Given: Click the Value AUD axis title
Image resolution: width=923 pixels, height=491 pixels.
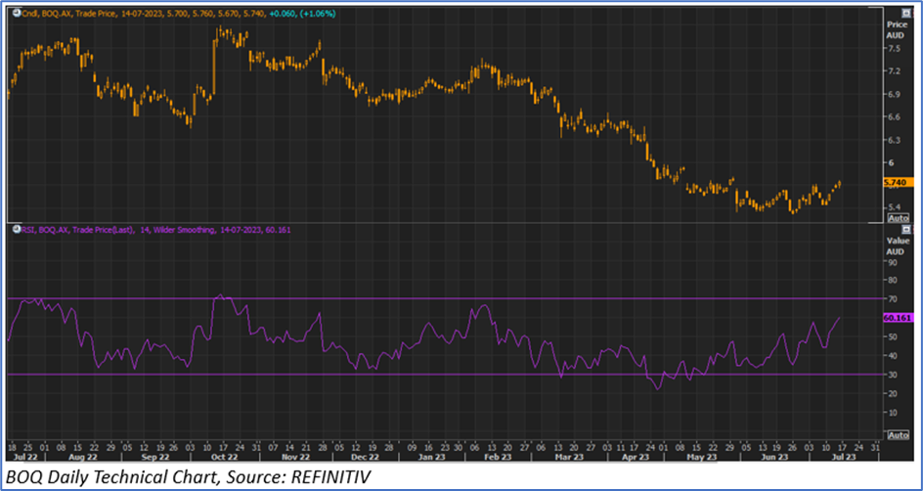Looking at the screenshot, I should tap(897, 245).
